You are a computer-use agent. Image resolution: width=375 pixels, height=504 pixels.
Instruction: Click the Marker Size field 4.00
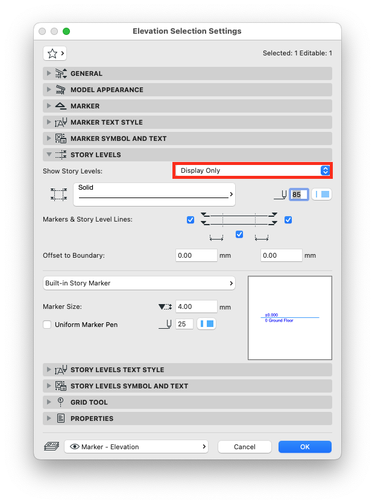click(x=197, y=306)
